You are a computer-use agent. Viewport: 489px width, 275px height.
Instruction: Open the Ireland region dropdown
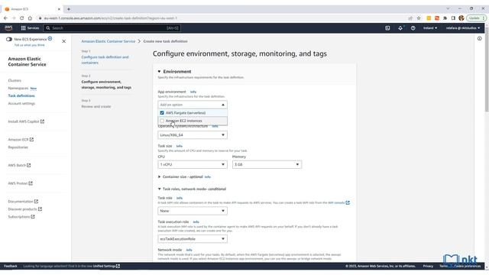429,28
